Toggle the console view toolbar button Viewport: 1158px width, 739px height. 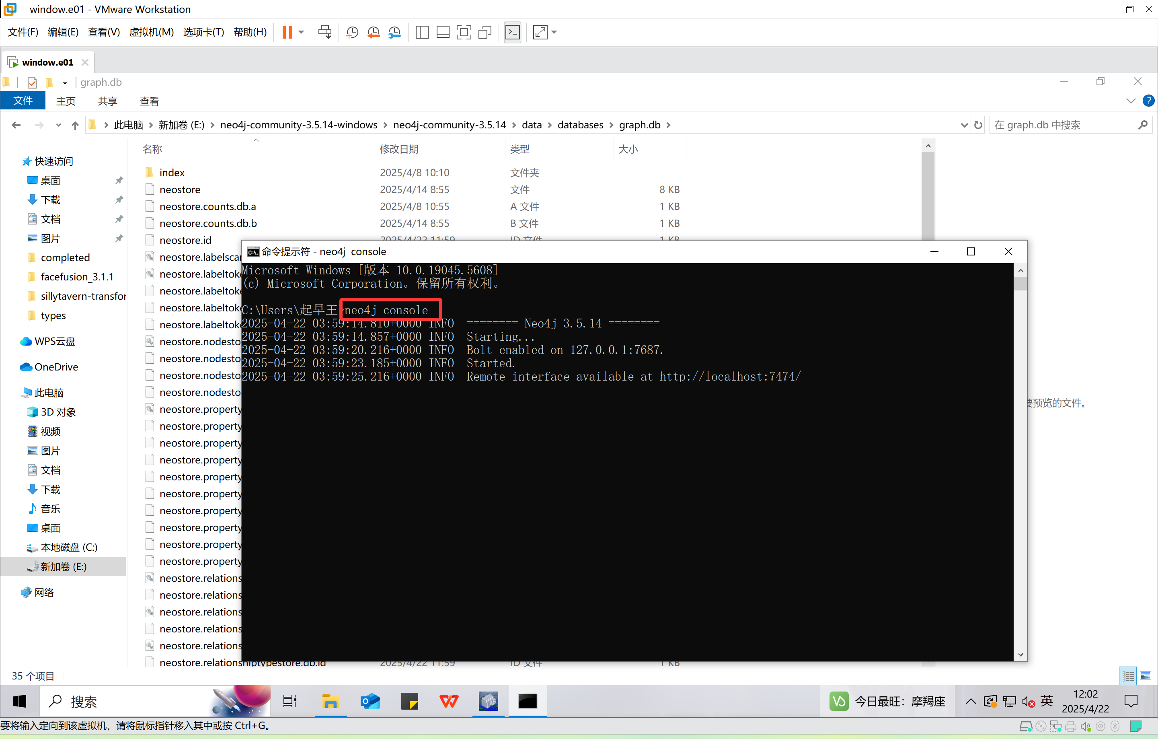pyautogui.click(x=513, y=32)
